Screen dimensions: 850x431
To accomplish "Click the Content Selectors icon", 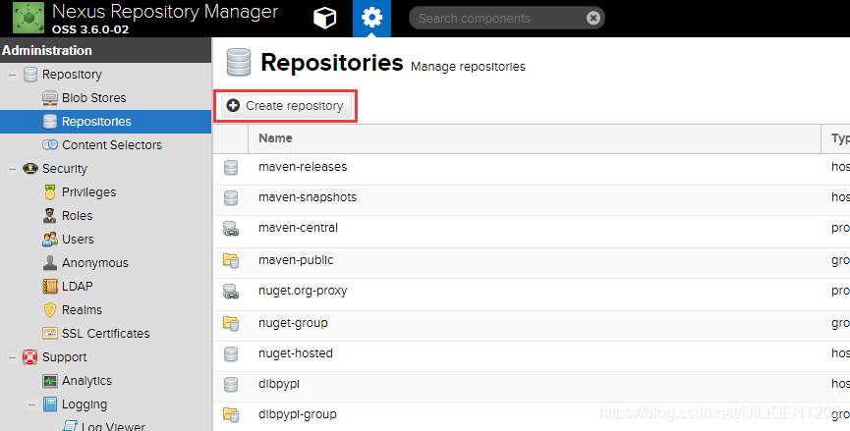I will [50, 144].
